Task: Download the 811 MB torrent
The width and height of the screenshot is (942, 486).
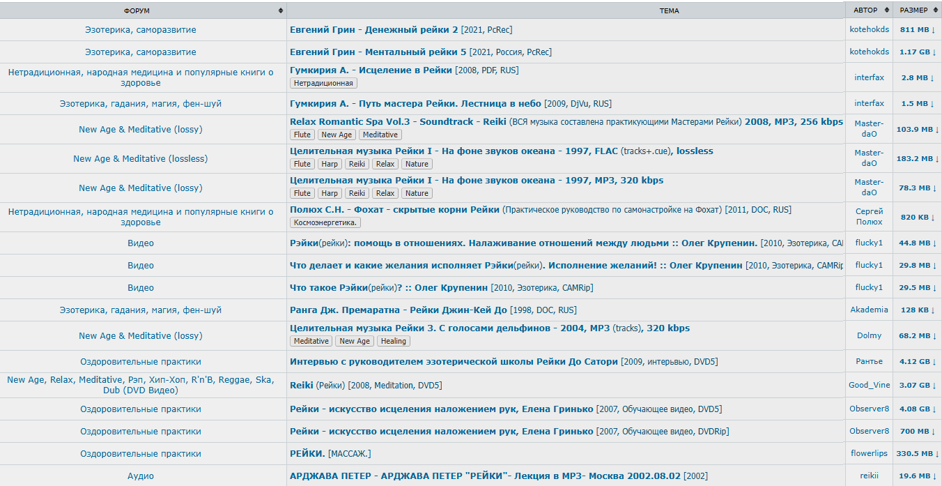Action: (x=917, y=30)
